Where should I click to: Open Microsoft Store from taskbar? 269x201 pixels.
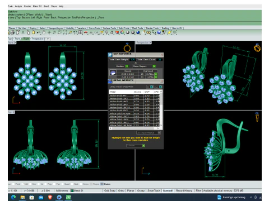[32, 197]
